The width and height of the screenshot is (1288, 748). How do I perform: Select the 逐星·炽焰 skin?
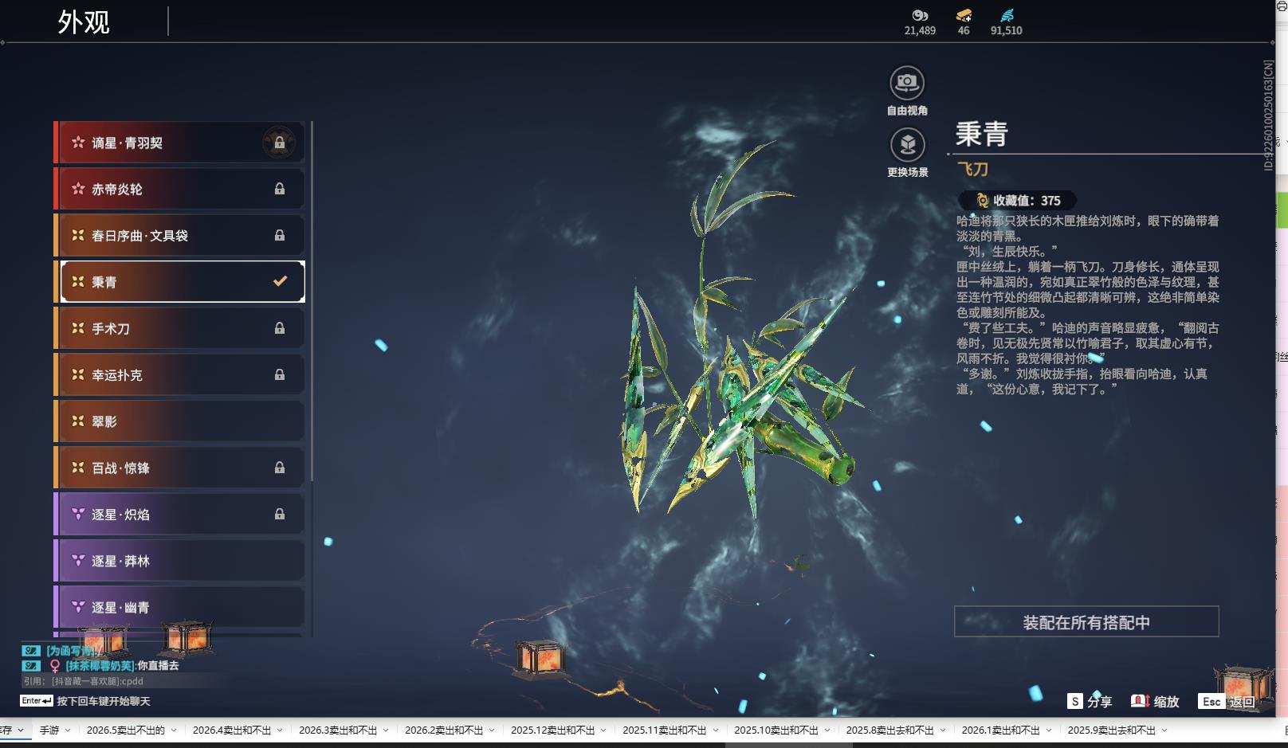pos(179,514)
